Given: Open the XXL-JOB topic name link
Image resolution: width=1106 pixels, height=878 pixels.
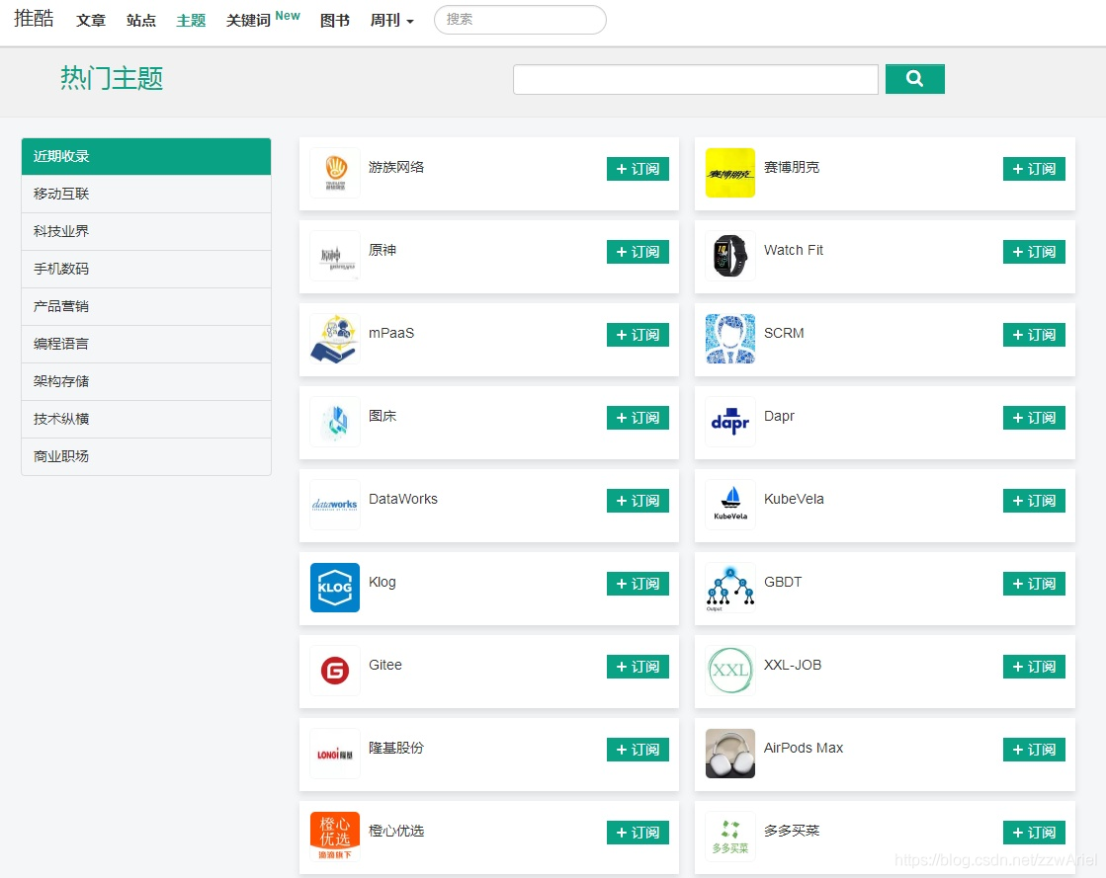Looking at the screenshot, I should click(x=793, y=666).
